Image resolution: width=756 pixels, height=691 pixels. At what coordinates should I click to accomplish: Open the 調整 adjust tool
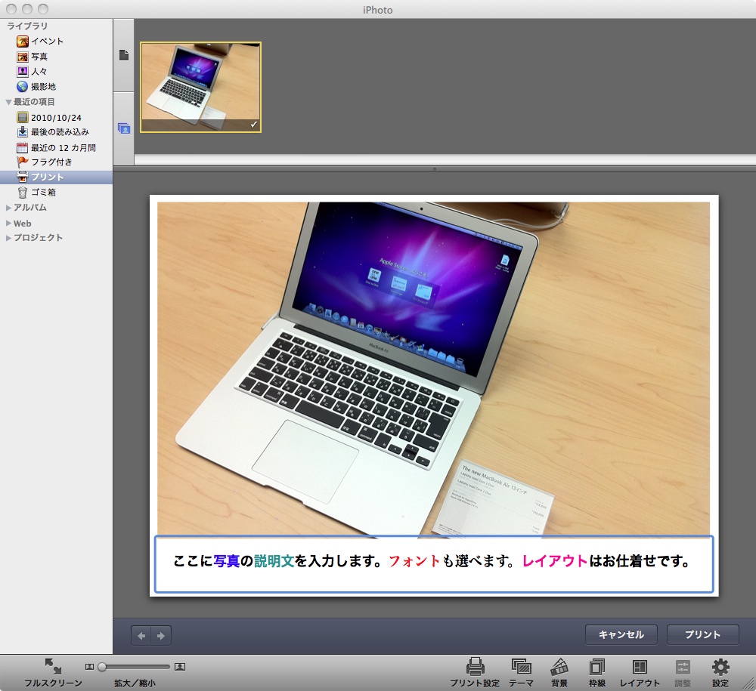pyautogui.click(x=683, y=667)
